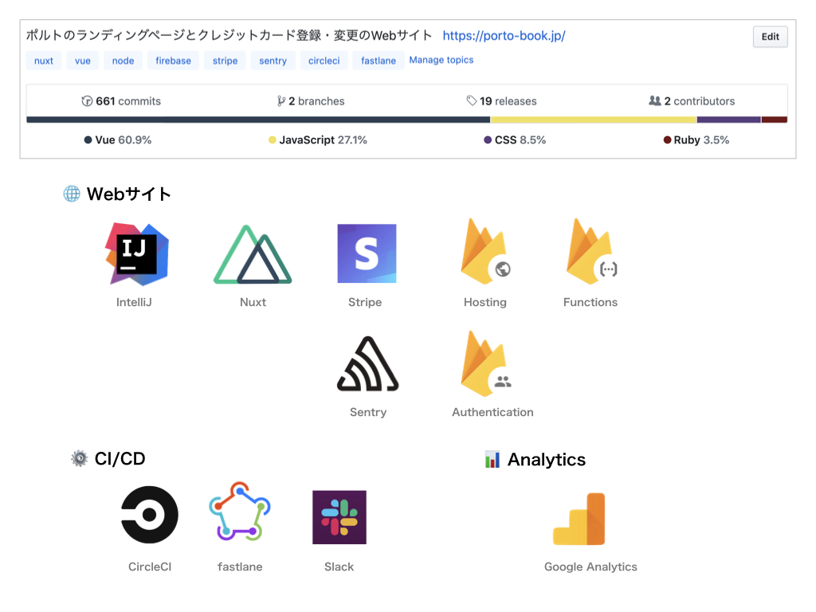Image resolution: width=816 pixels, height=612 pixels.
Task: Click the JavaScript 27.1% language label
Action: pyautogui.click(x=317, y=140)
